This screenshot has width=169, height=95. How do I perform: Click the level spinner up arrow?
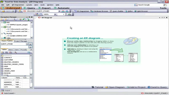pos(66,14)
